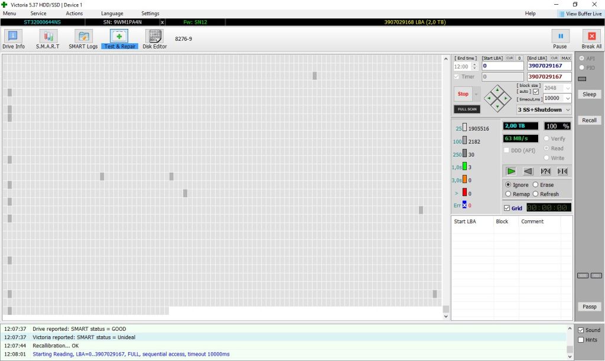Expand the dropdown arrow beside Stop
The image size is (605, 361).
(x=476, y=94)
